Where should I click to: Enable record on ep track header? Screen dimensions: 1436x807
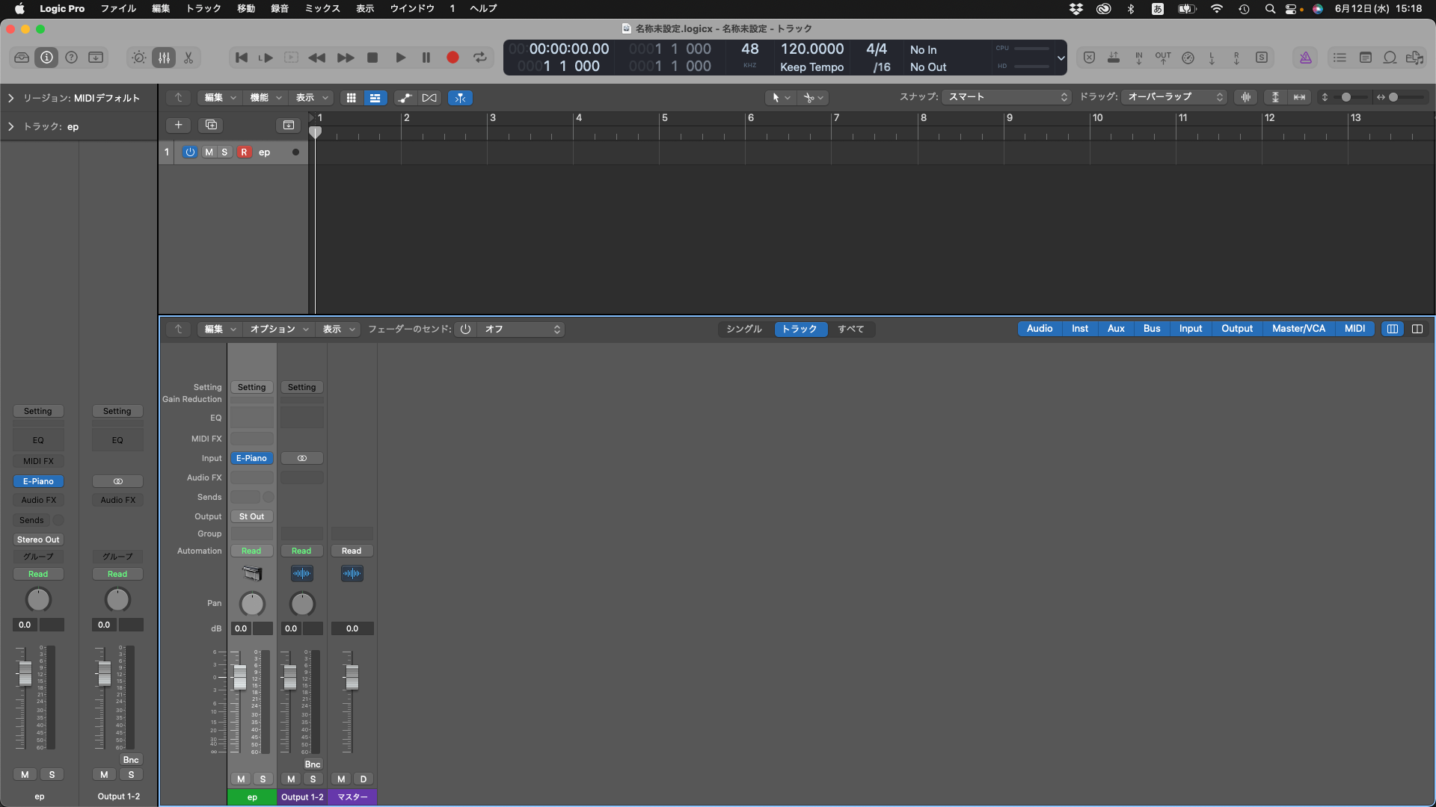click(x=244, y=152)
